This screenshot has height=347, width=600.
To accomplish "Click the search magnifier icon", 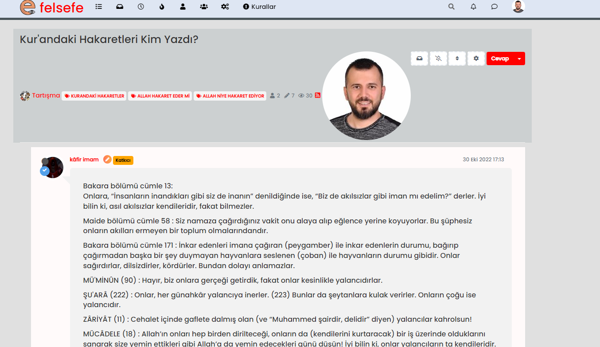I will [452, 7].
